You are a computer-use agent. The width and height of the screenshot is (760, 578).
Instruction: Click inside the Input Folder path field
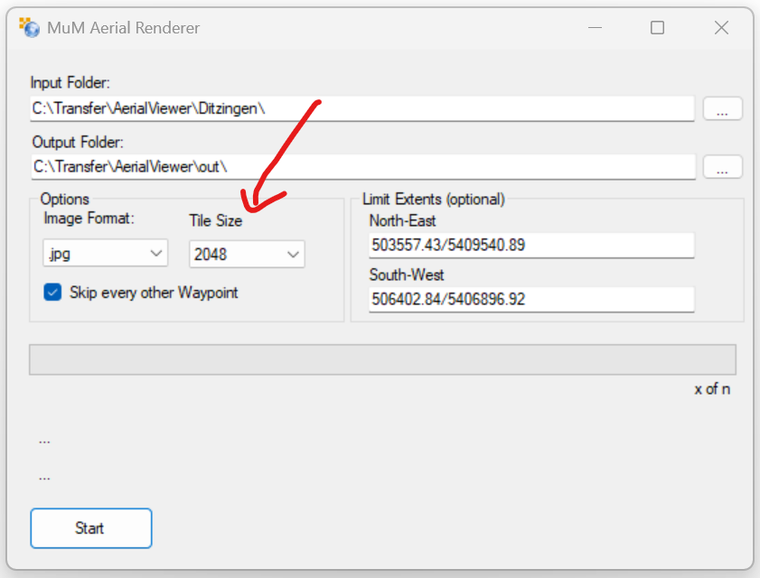tap(361, 108)
